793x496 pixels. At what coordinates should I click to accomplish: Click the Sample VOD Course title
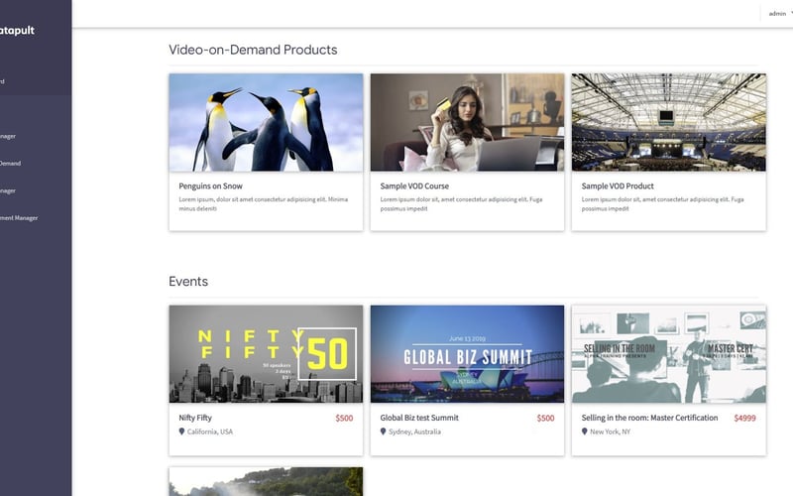point(414,186)
